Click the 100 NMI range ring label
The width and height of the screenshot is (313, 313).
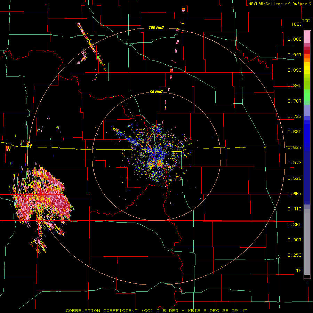pyautogui.click(x=156, y=27)
